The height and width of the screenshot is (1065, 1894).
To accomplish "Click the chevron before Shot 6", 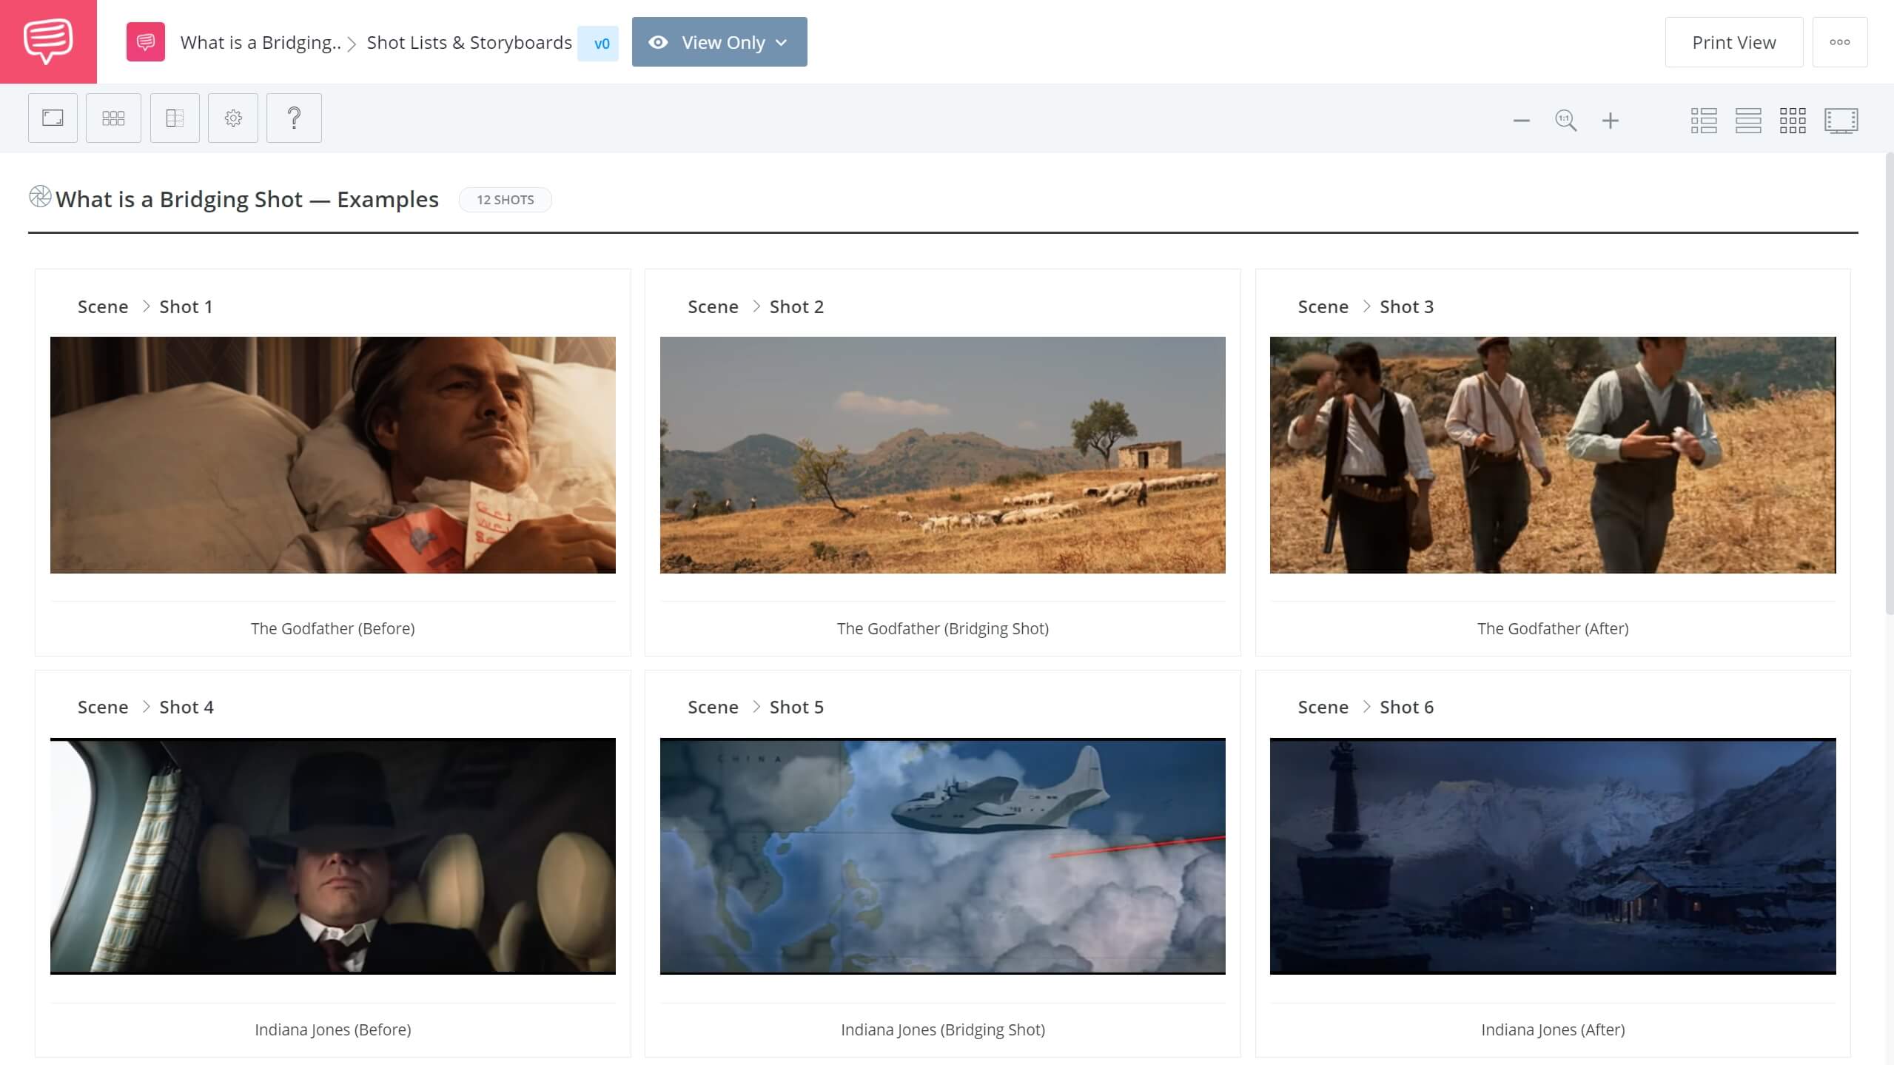I will [1366, 707].
